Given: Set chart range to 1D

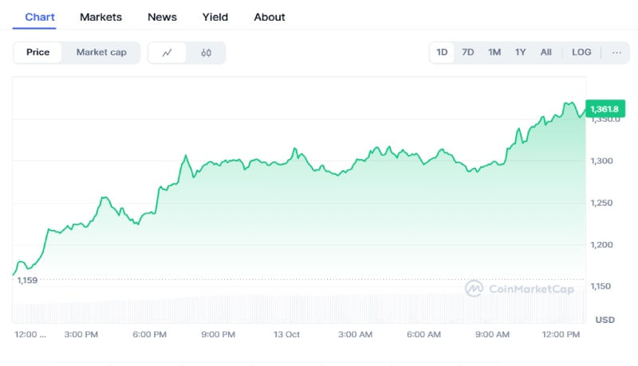Looking at the screenshot, I should point(442,53).
